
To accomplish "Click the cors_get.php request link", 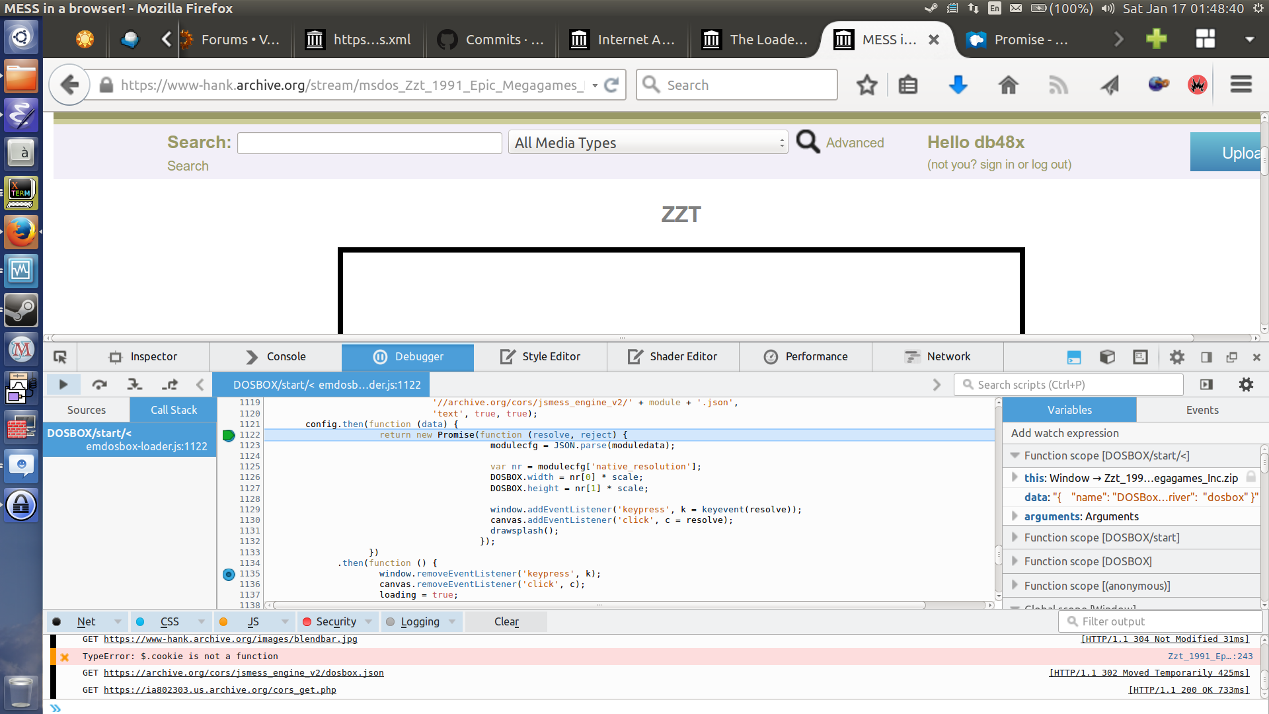I will [220, 690].
